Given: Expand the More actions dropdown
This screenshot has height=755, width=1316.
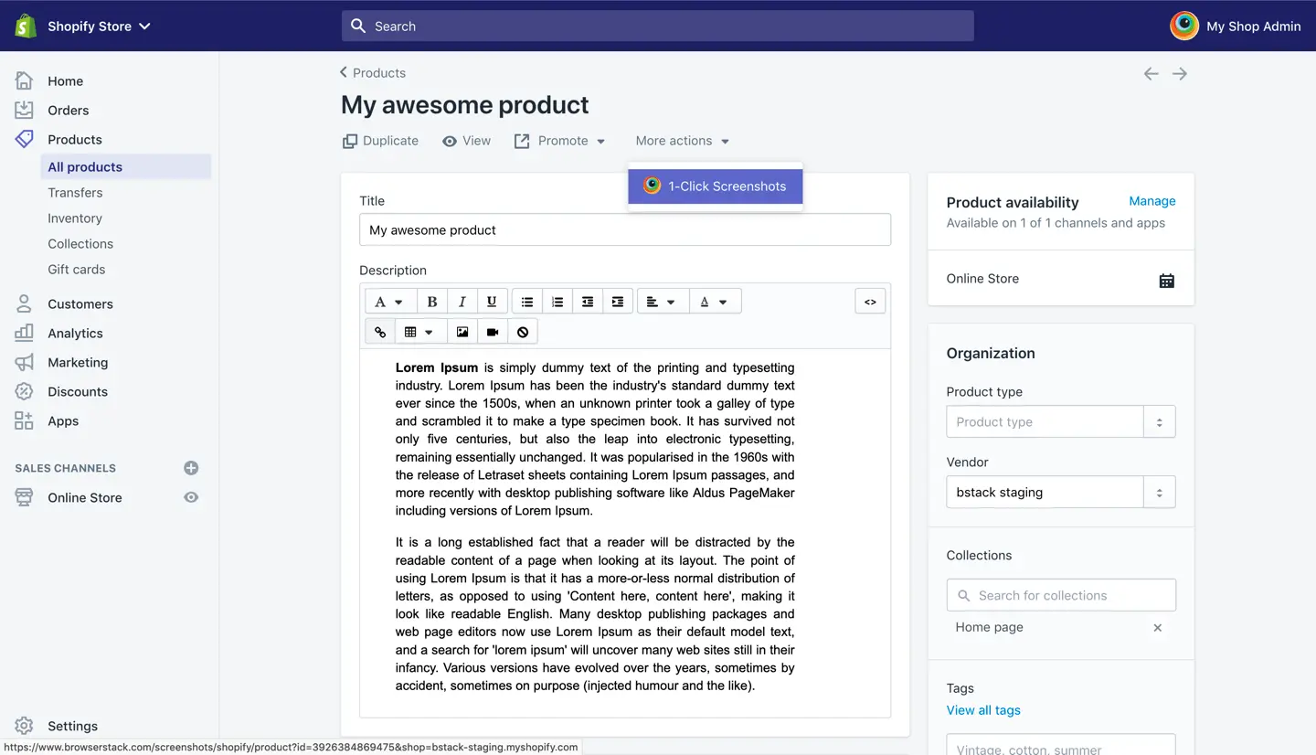Looking at the screenshot, I should point(683,141).
